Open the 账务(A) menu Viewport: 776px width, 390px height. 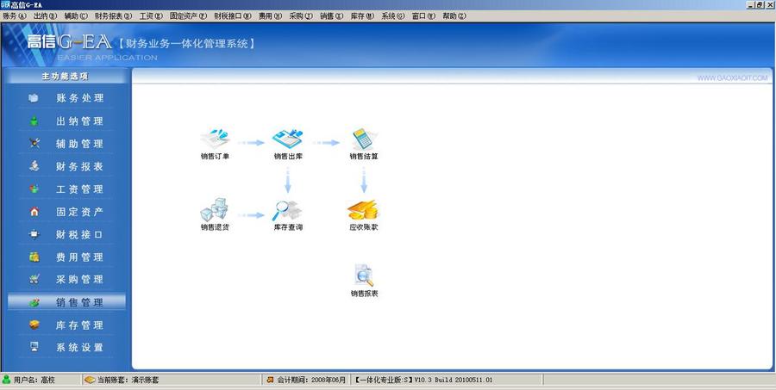(x=15, y=15)
